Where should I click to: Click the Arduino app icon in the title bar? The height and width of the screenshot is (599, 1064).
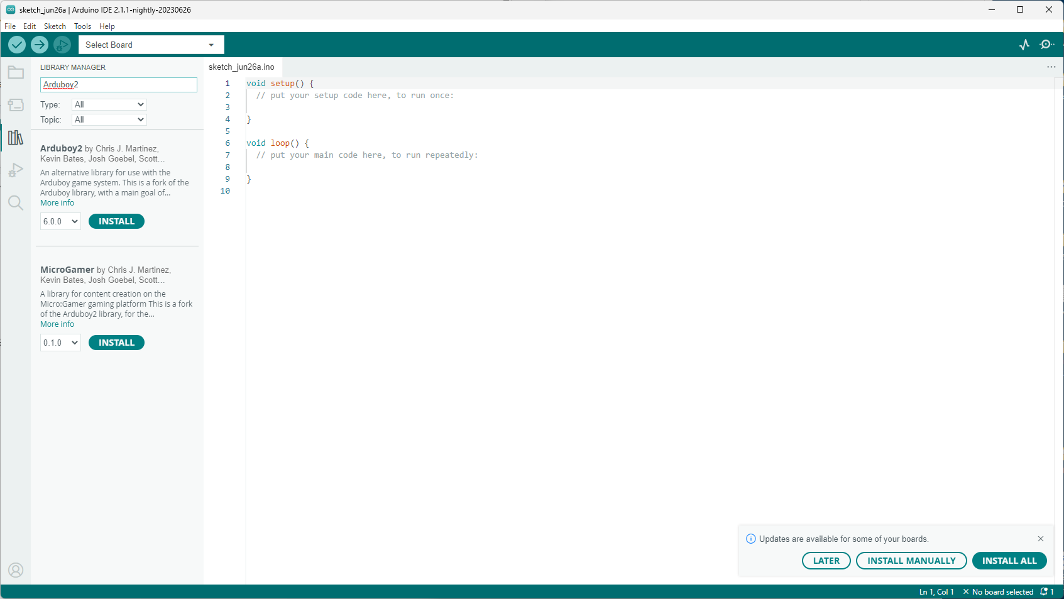[x=11, y=9]
